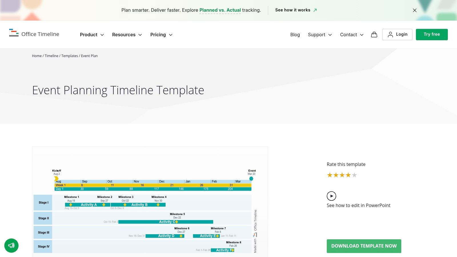Dismiss the "Plan smarter" promo banner
Viewport: 457px width, 257px height.
point(414,10)
